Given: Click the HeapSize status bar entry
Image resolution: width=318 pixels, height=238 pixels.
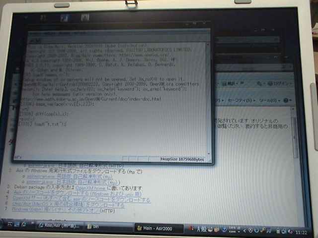Looking at the screenshot, I should [182, 159].
